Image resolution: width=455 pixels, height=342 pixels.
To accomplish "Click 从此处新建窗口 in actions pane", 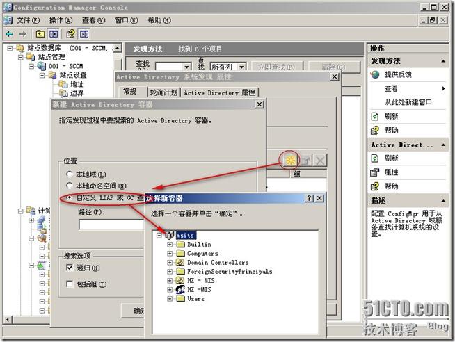I will (408, 102).
